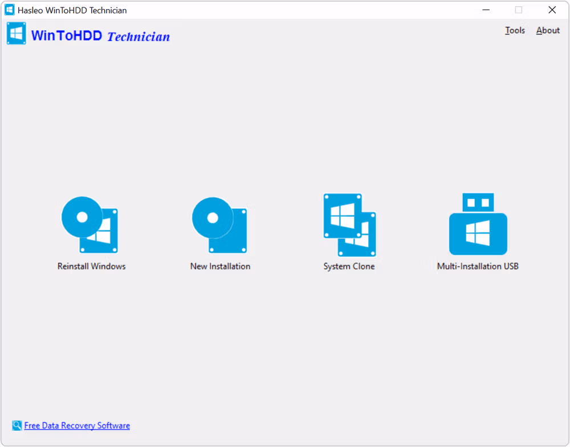The image size is (570, 447).
Task: Click the Multi-Installation USB label
Action: tap(478, 266)
